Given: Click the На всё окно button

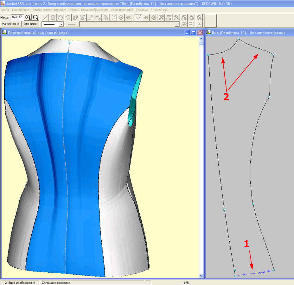Looking at the screenshot, I should coord(11,24).
